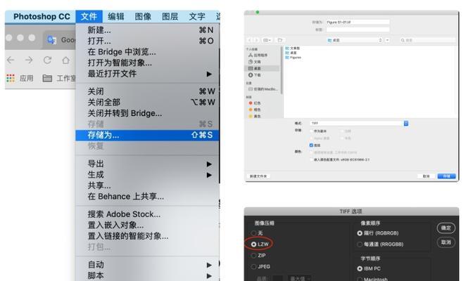Expand the 导出 submenu
Image resolution: width=473 pixels, height=281 pixels.
(209, 164)
